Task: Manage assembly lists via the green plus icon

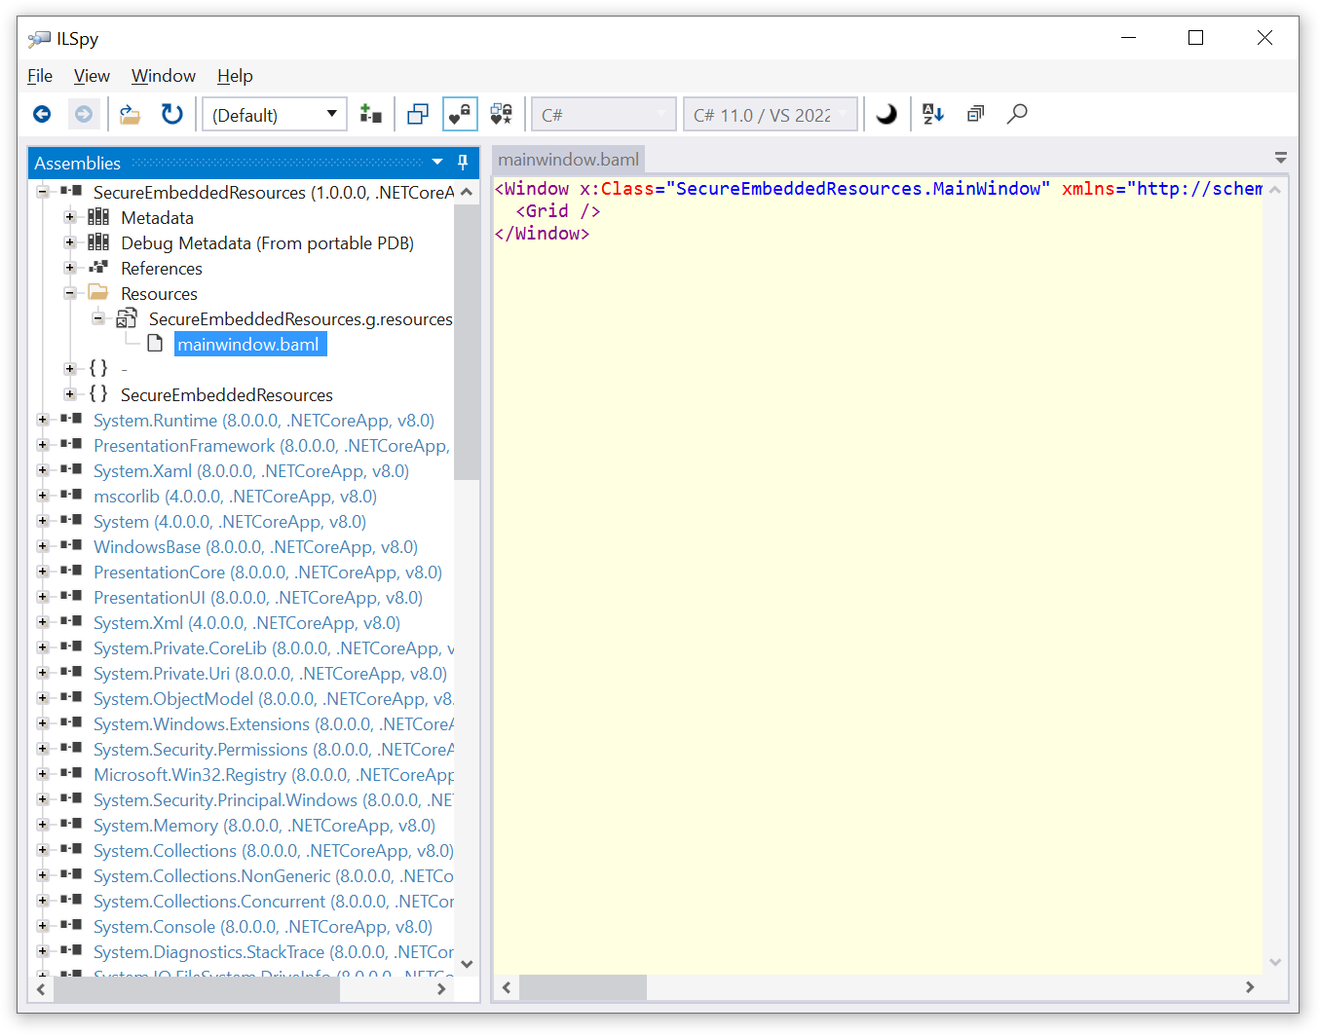Action: (370, 113)
